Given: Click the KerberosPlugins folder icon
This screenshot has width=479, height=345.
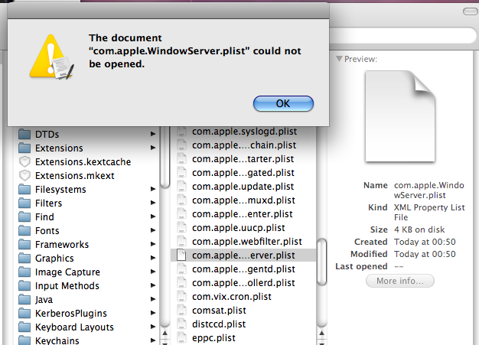Looking at the screenshot, I should coord(24,313).
